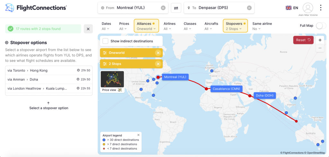Toggle the Full Map switch
The height and width of the screenshot is (157, 329).
[320, 26]
